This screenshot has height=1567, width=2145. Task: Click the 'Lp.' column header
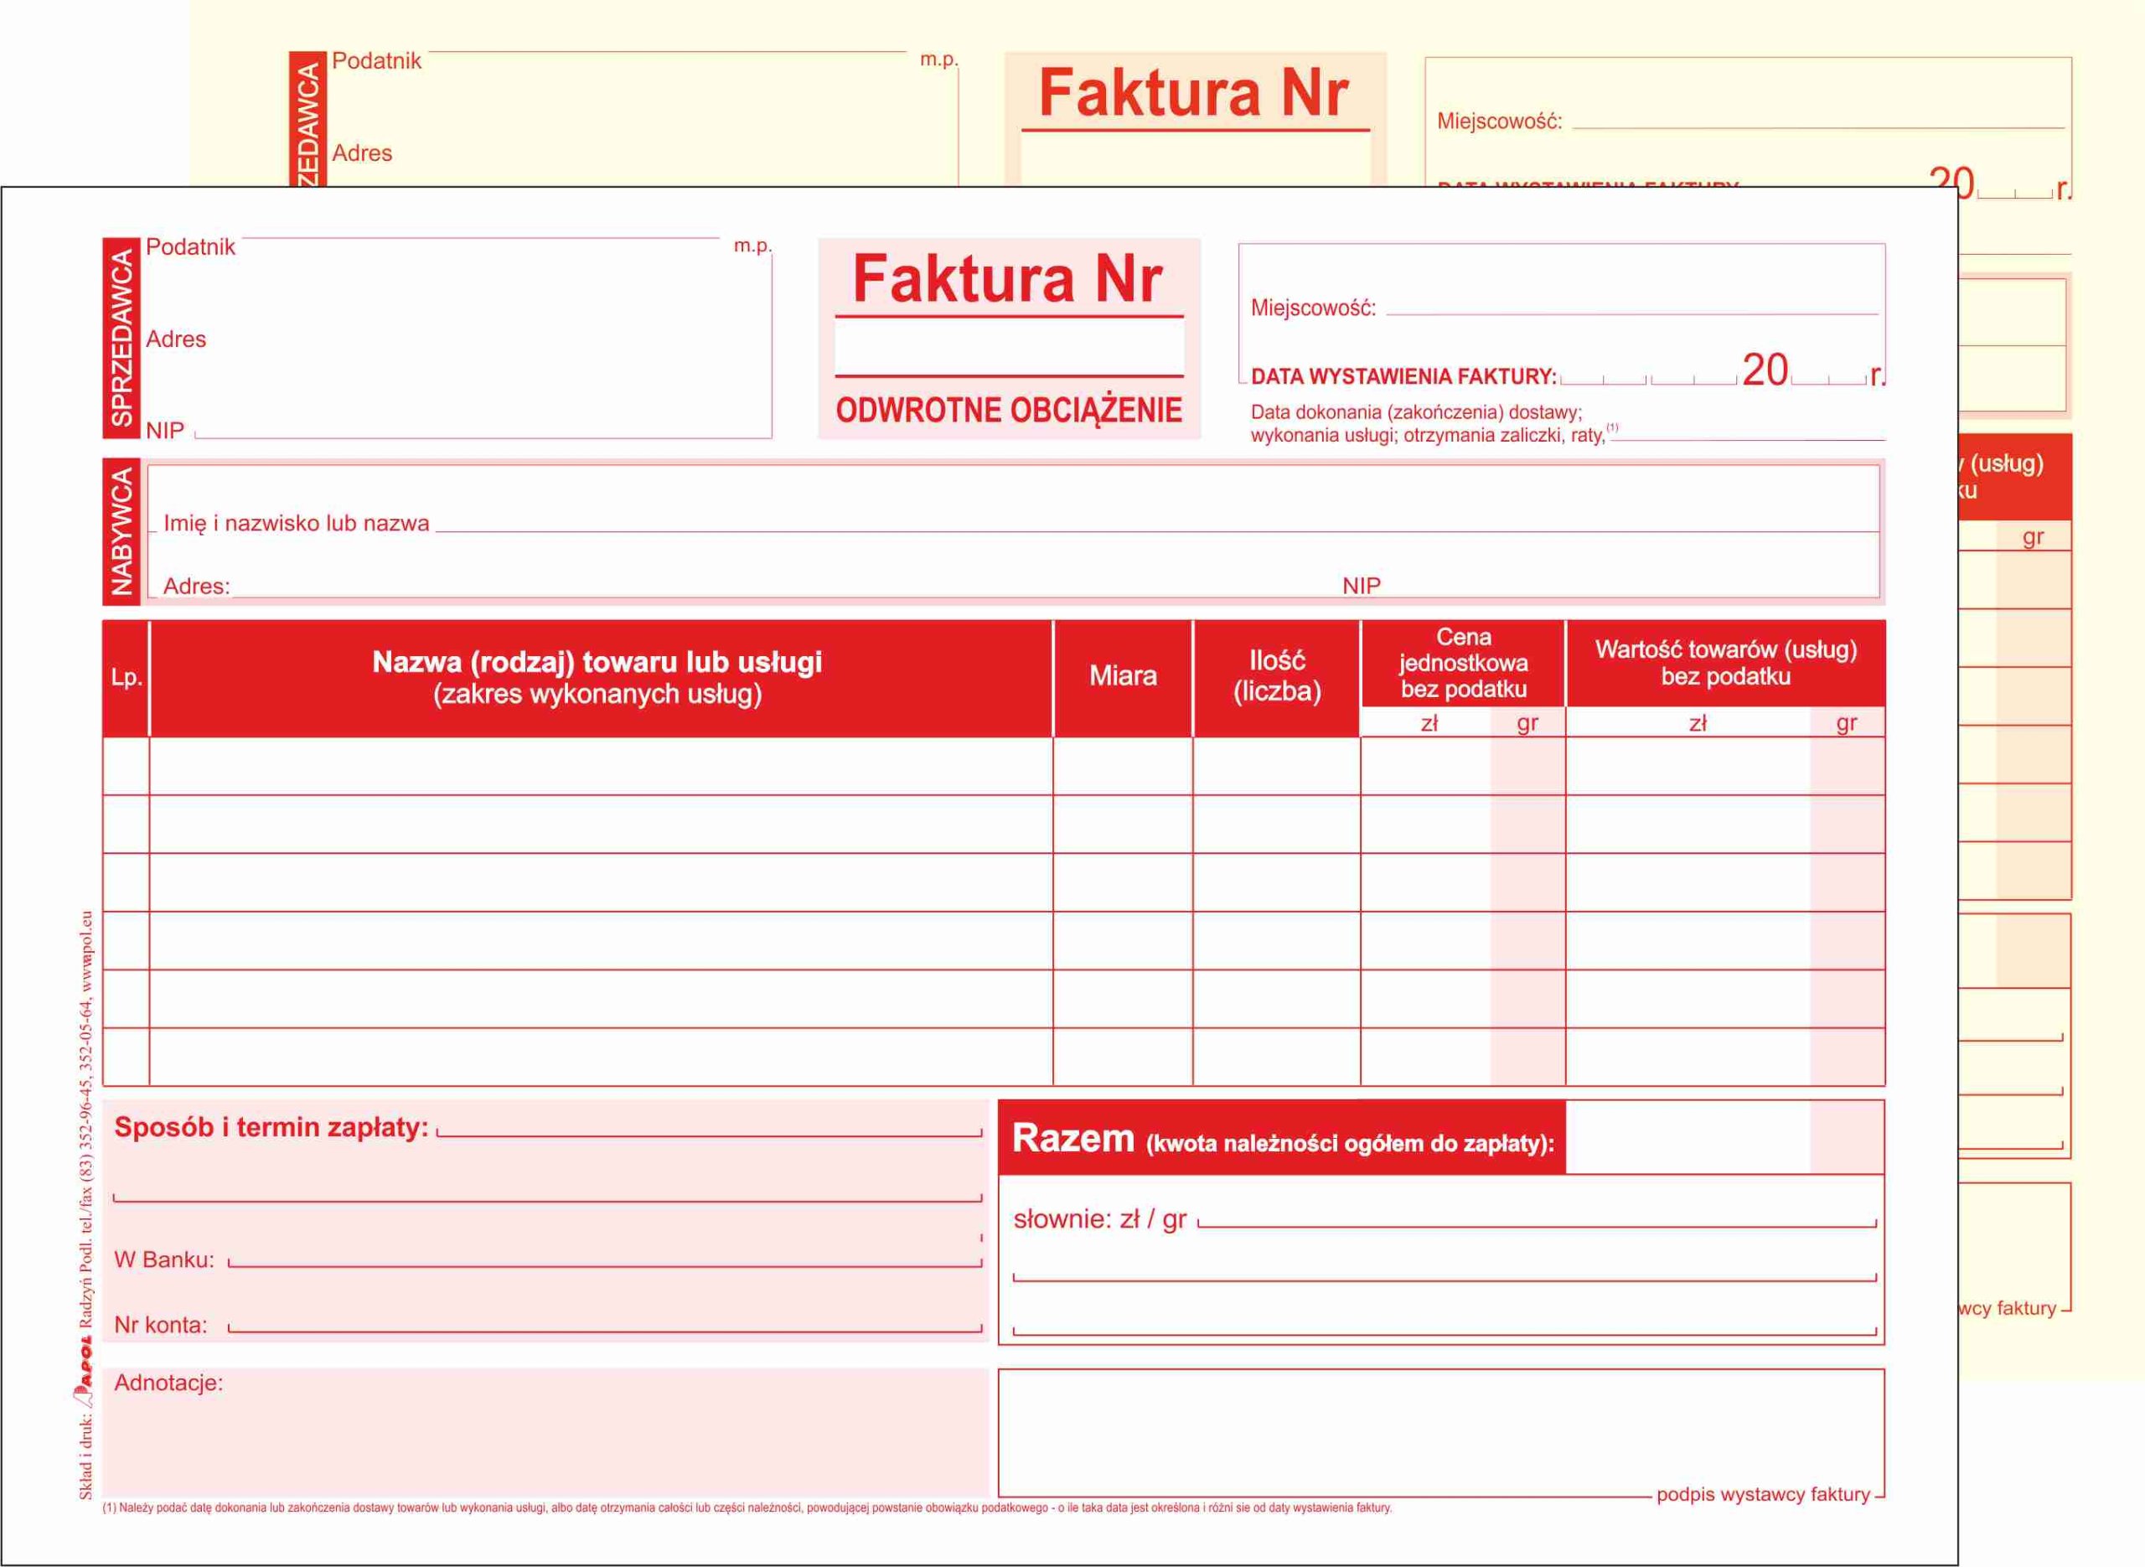pyautogui.click(x=127, y=678)
